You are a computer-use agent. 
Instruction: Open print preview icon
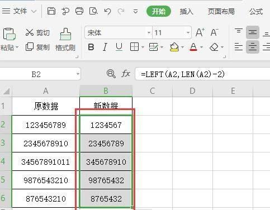93,11
